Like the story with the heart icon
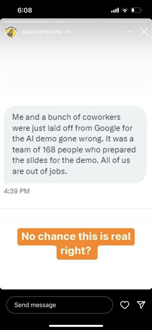This screenshot has height=330, width=152. coord(125,305)
